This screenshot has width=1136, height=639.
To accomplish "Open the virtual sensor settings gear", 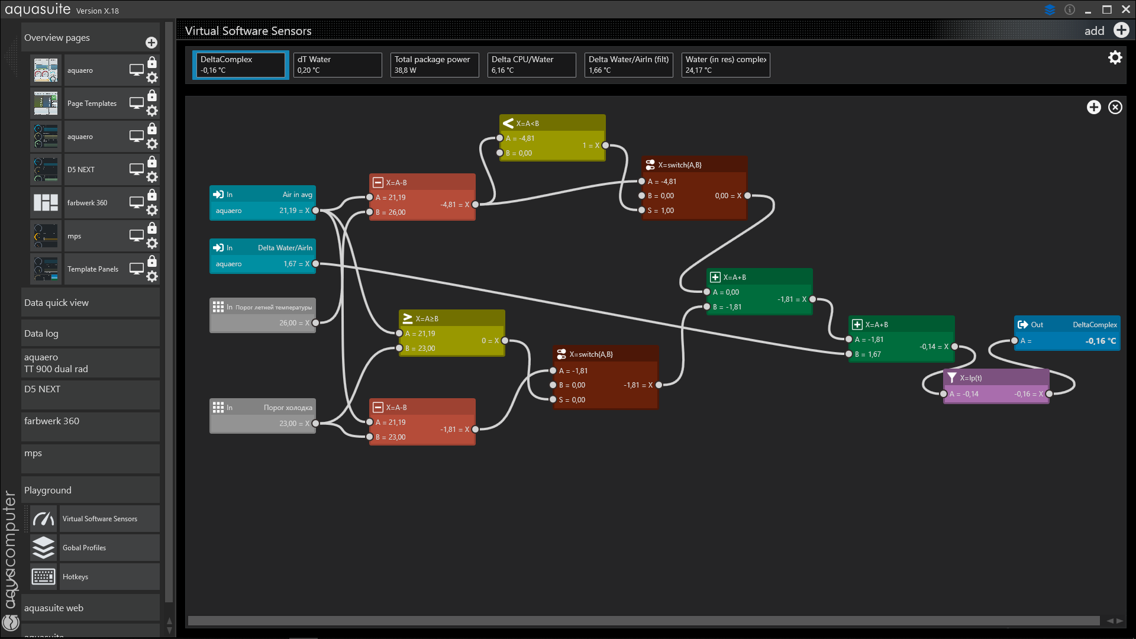I will pos(1115,57).
